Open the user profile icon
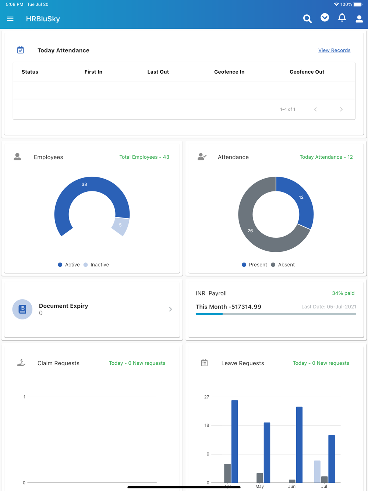 pyautogui.click(x=359, y=19)
